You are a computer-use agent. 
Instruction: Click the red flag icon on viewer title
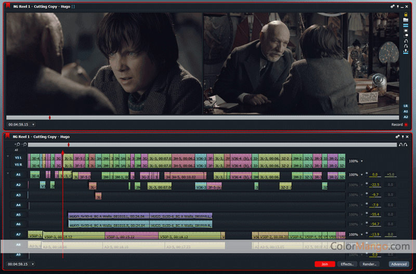coord(8,6)
